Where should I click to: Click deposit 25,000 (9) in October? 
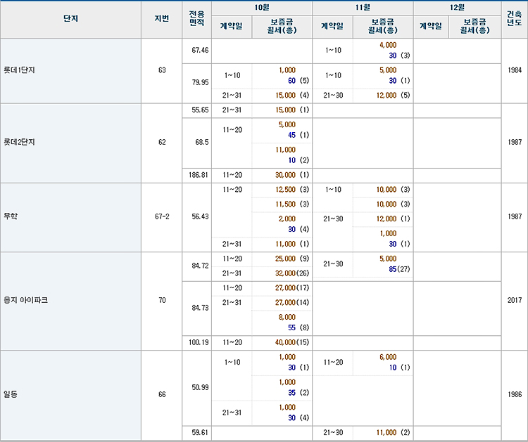[x=292, y=259]
